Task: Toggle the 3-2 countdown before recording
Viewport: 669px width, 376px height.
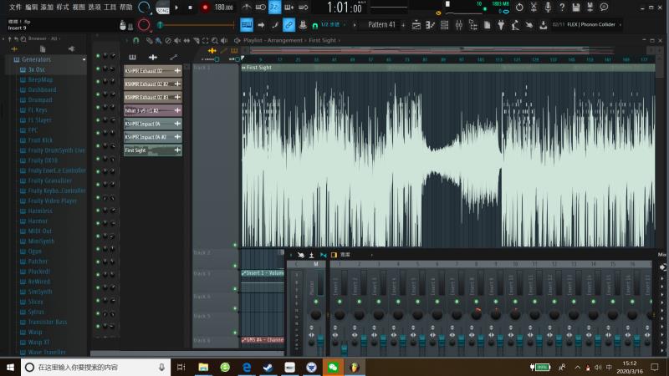Action: coord(274,8)
